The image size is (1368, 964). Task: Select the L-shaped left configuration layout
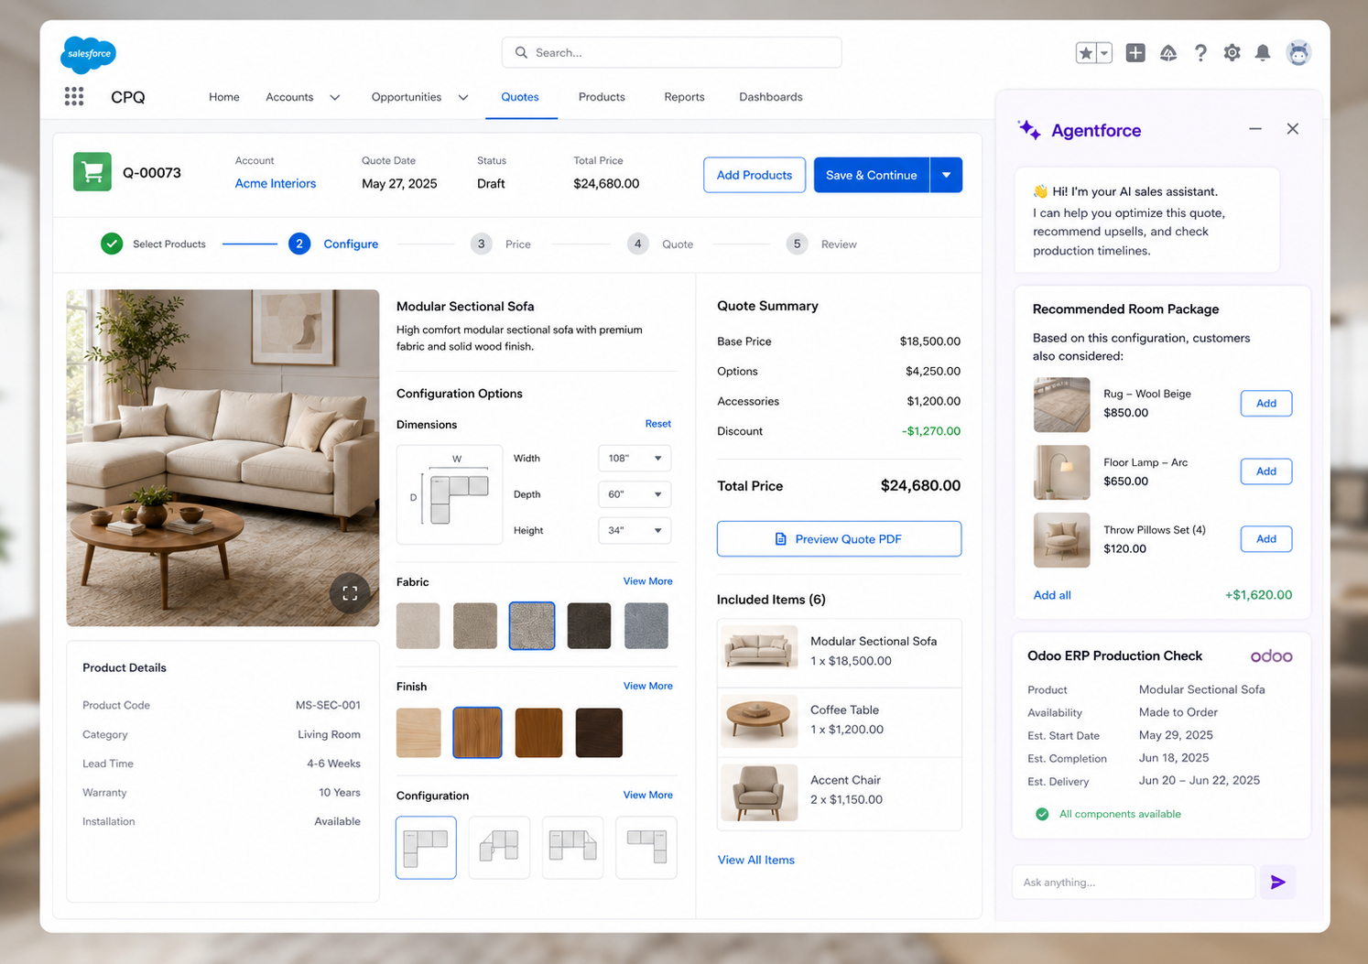click(x=426, y=848)
